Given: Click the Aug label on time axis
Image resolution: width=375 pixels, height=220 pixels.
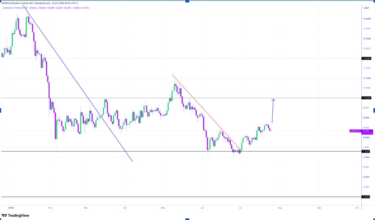Looking at the screenshot, I should point(280,208).
